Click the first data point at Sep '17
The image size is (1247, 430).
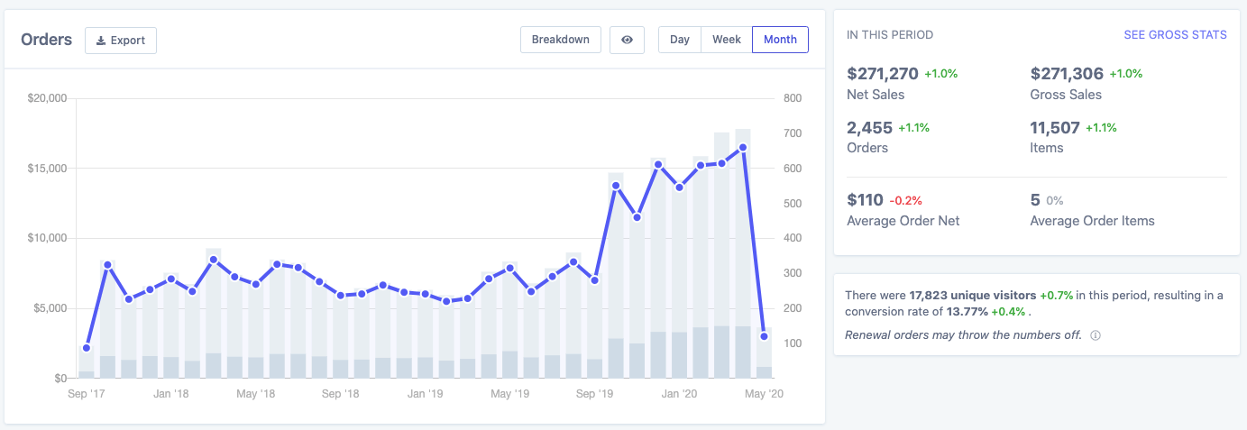(87, 348)
